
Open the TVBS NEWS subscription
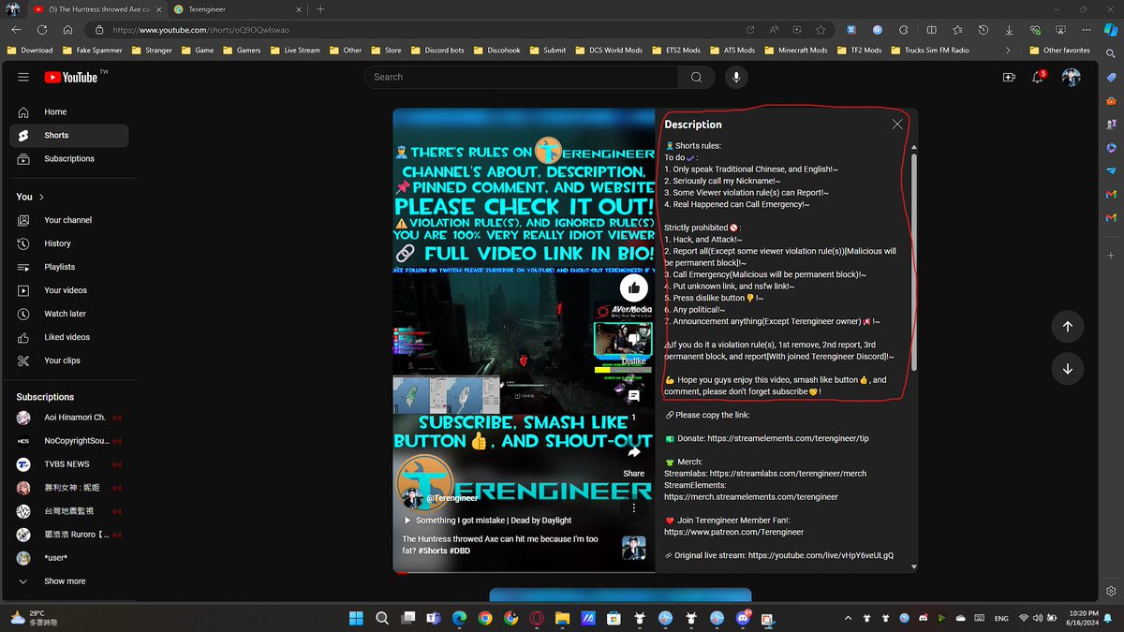tap(69, 464)
